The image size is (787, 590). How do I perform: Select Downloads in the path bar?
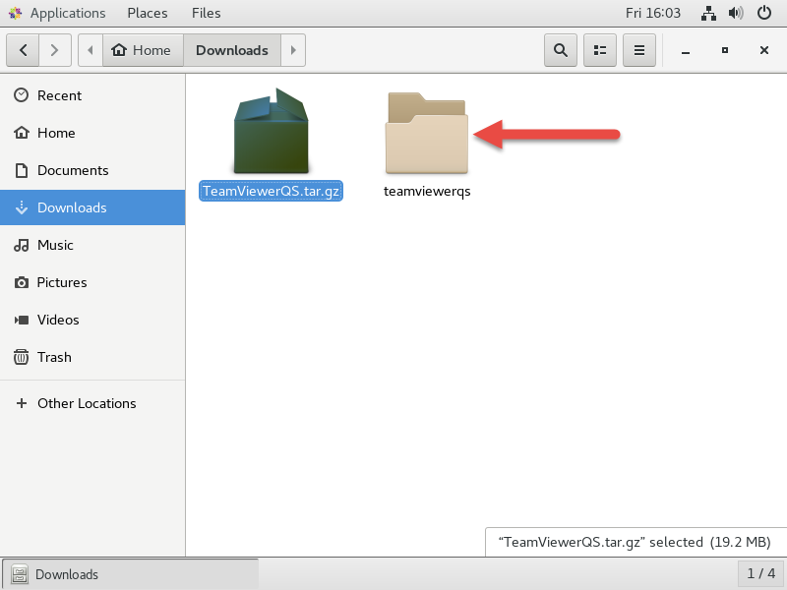tap(232, 50)
